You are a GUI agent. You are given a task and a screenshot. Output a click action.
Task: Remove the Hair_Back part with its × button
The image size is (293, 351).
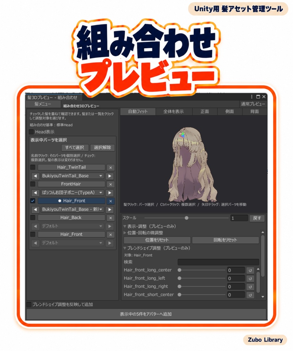click(x=111, y=218)
